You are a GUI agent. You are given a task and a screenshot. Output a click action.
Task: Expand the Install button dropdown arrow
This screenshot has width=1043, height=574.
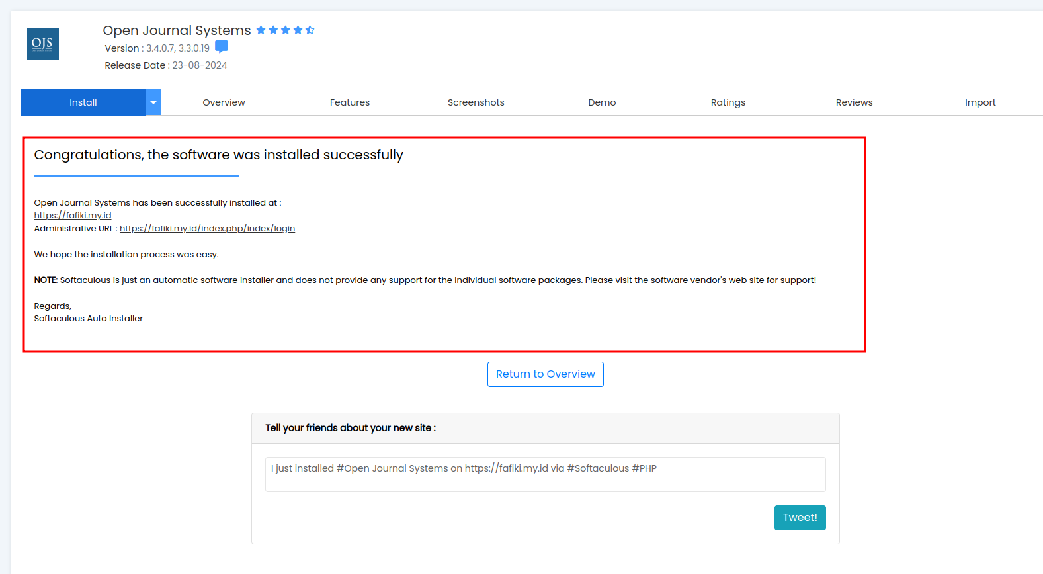[153, 102]
